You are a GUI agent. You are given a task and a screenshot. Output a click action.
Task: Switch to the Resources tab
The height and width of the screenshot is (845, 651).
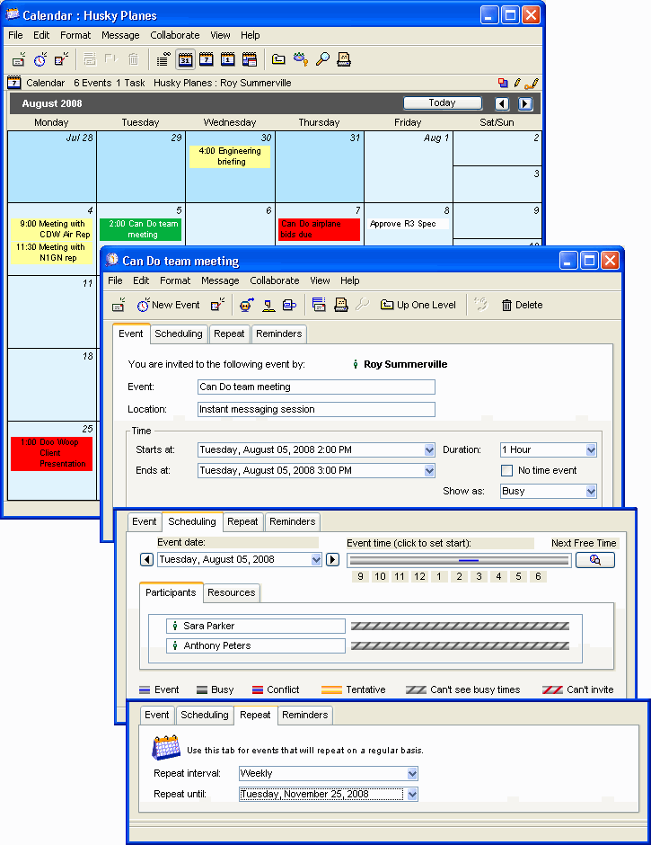tap(232, 592)
